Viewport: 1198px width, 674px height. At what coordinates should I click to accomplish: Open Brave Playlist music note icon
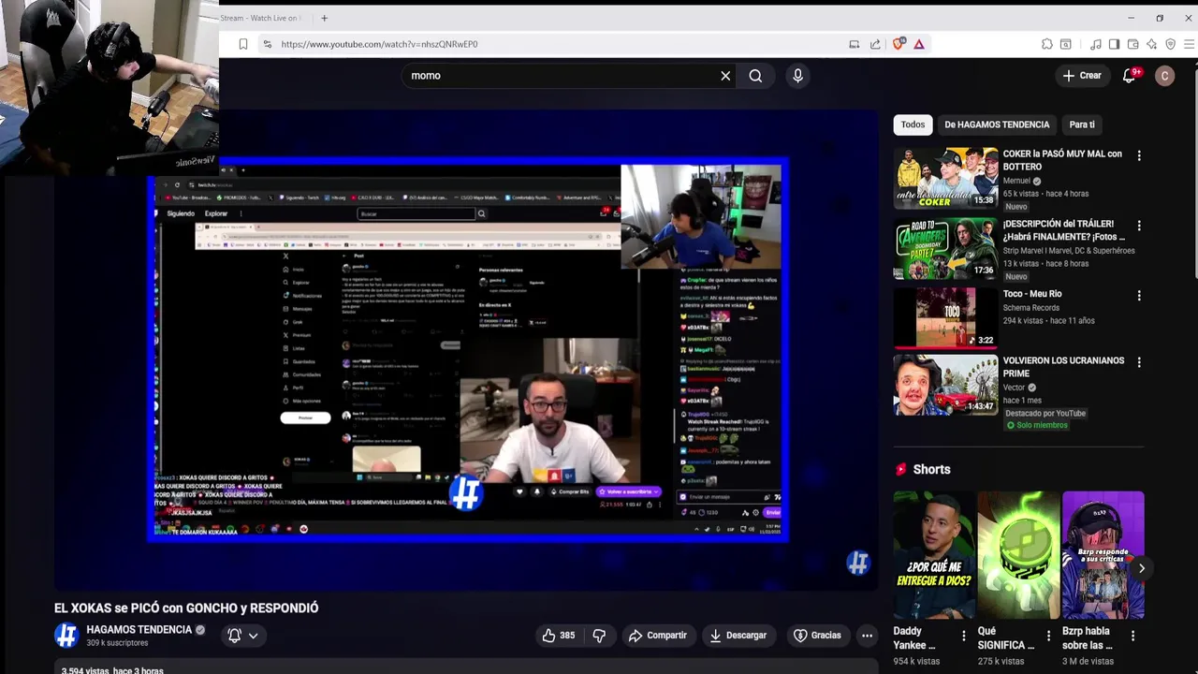1095,44
